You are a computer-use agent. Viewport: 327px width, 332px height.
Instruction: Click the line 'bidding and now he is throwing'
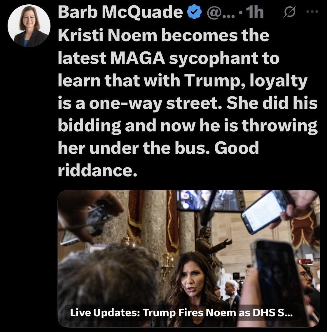coord(188,125)
